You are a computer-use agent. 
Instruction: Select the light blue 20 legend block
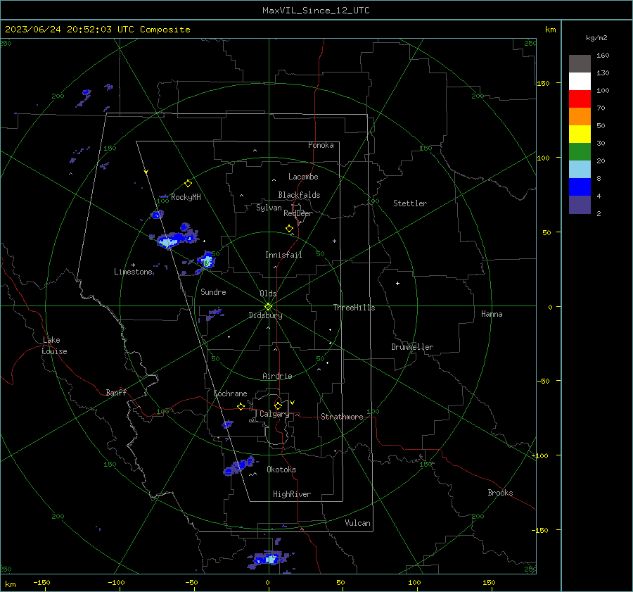pos(580,170)
